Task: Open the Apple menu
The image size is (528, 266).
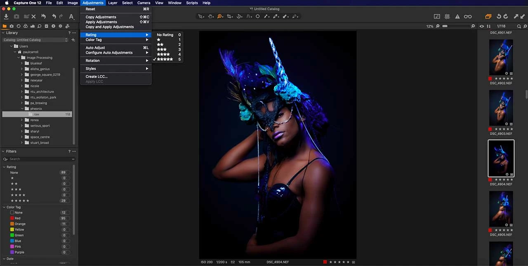Action: point(6,3)
